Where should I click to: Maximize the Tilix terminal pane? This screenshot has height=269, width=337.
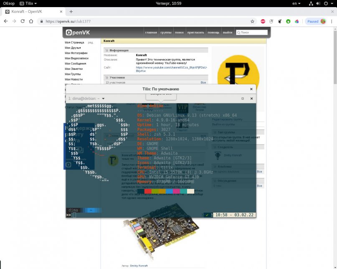(x=243, y=99)
